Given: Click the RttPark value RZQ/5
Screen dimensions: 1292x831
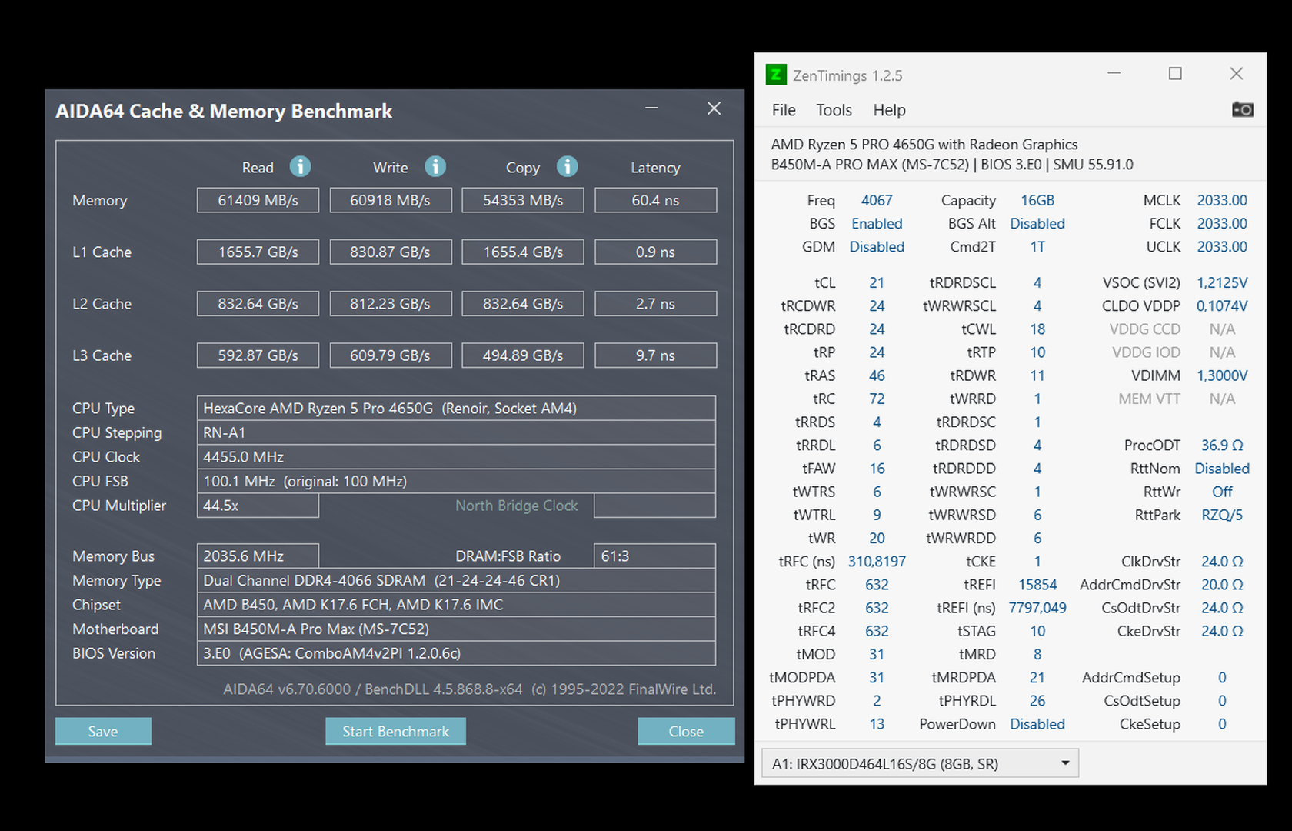Looking at the screenshot, I should click(1222, 515).
